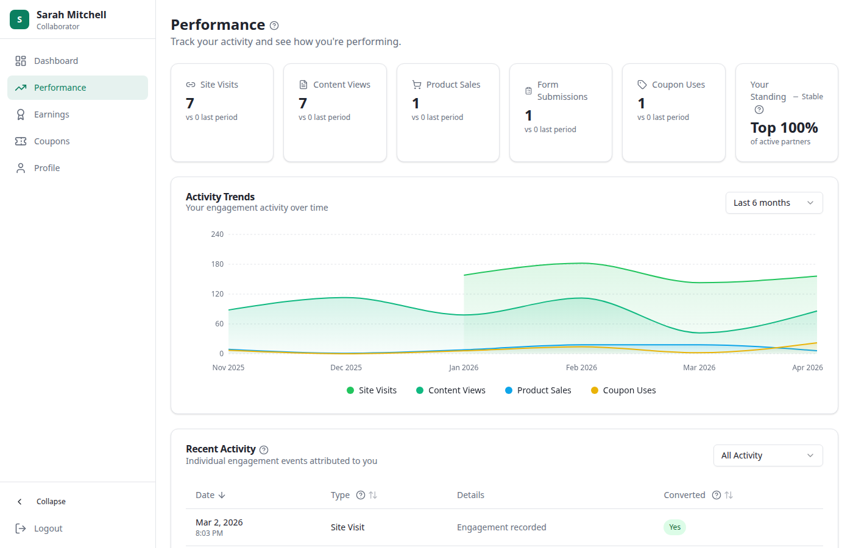This screenshot has width=853, height=548.
Task: Toggle the Product Sales legend item
Action: pos(538,390)
